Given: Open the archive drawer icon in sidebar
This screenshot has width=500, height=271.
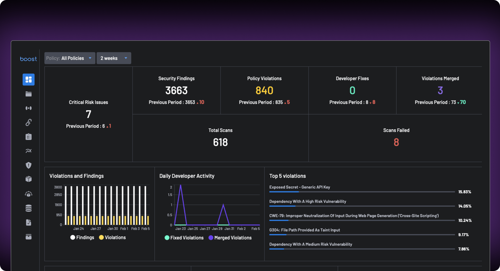Looking at the screenshot, I should (28, 237).
